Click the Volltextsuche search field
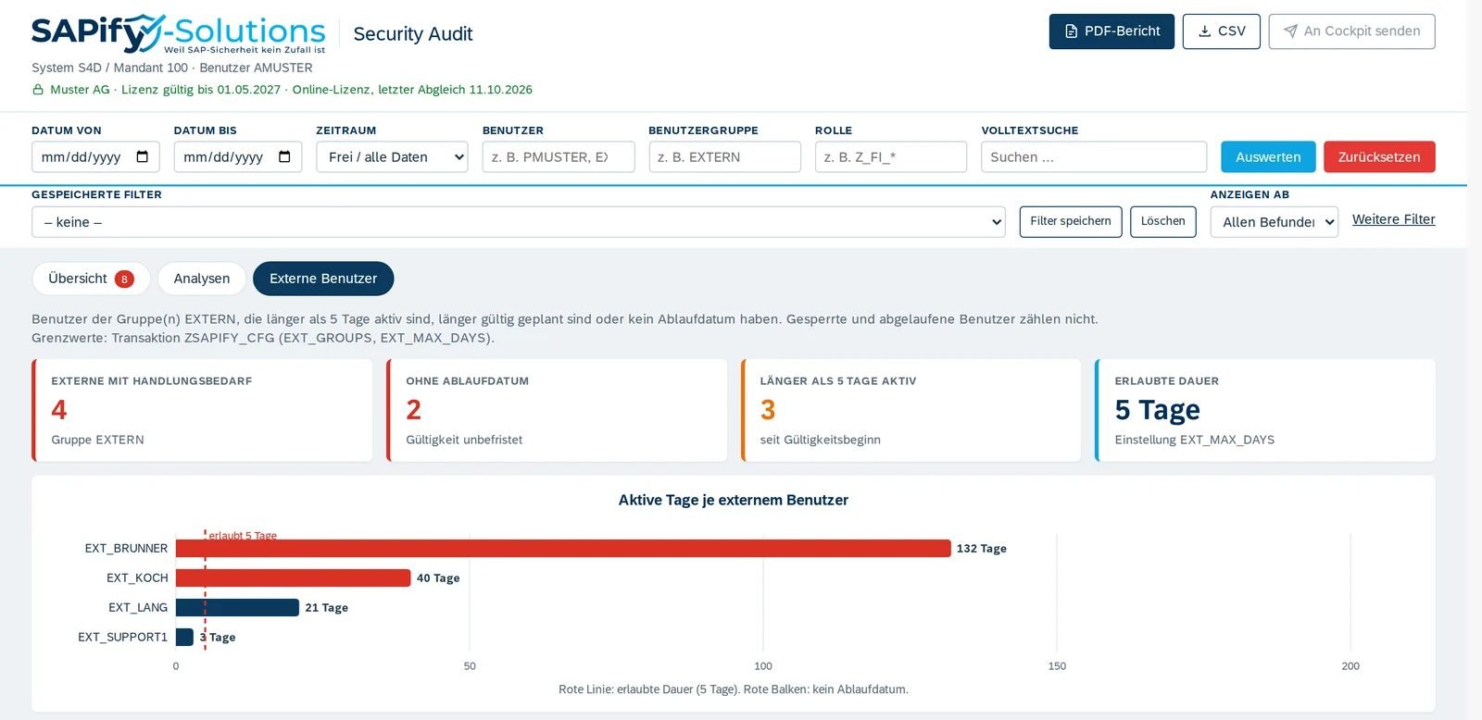Screen dimensions: 1482x720 coord(1094,156)
